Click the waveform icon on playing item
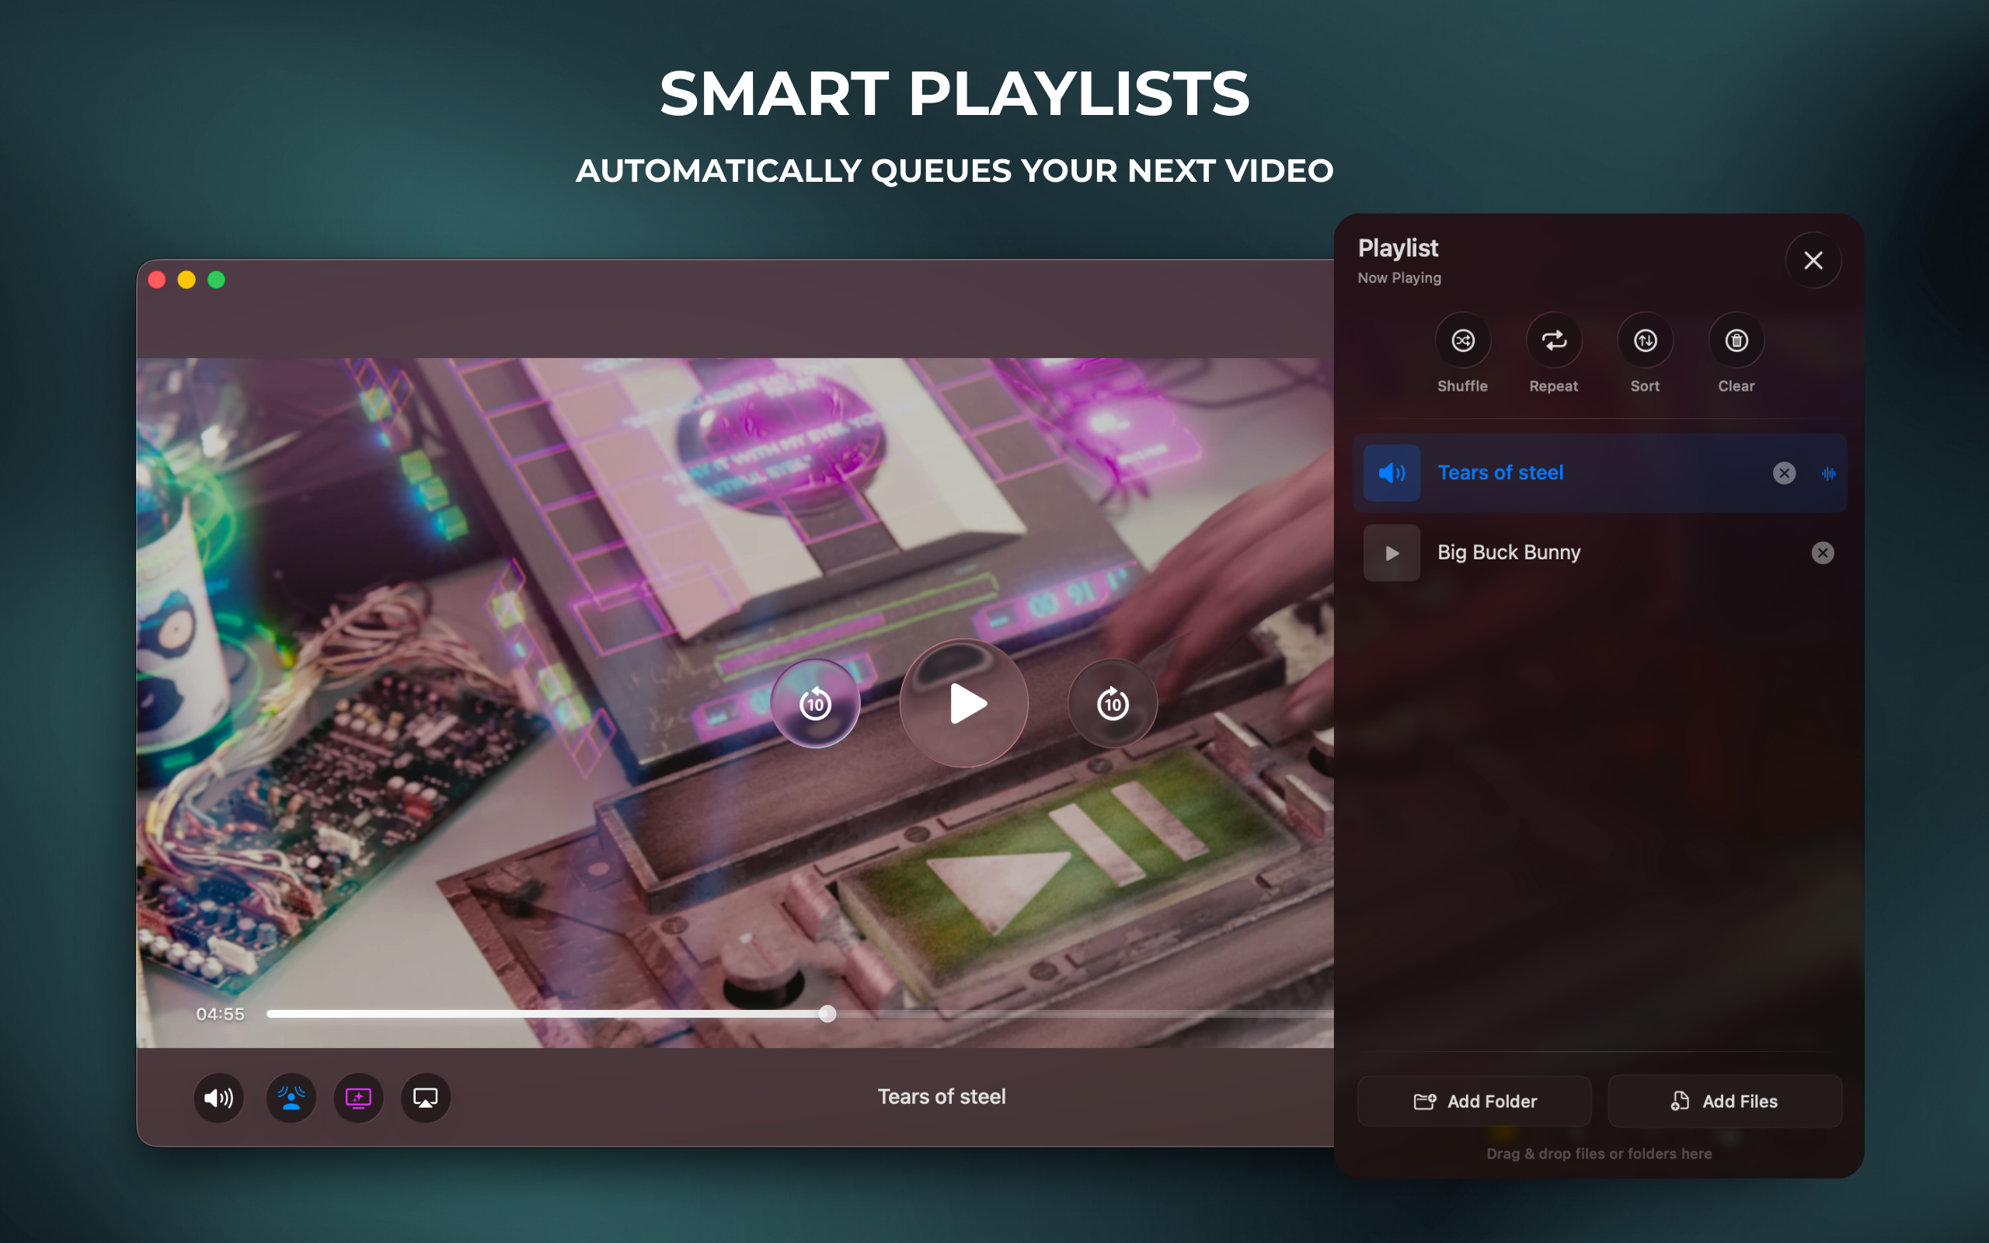Viewport: 1989px width, 1243px height. coord(1828,472)
